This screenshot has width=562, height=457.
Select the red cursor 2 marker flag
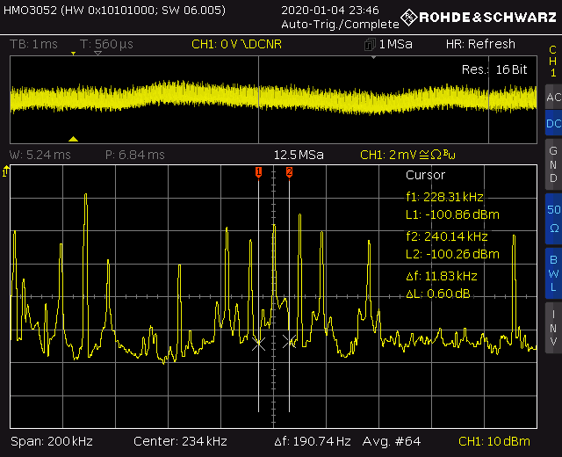click(x=289, y=172)
